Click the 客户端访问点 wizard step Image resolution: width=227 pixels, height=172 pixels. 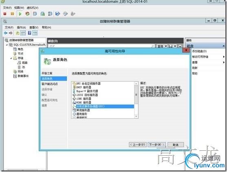[x=50, y=84]
